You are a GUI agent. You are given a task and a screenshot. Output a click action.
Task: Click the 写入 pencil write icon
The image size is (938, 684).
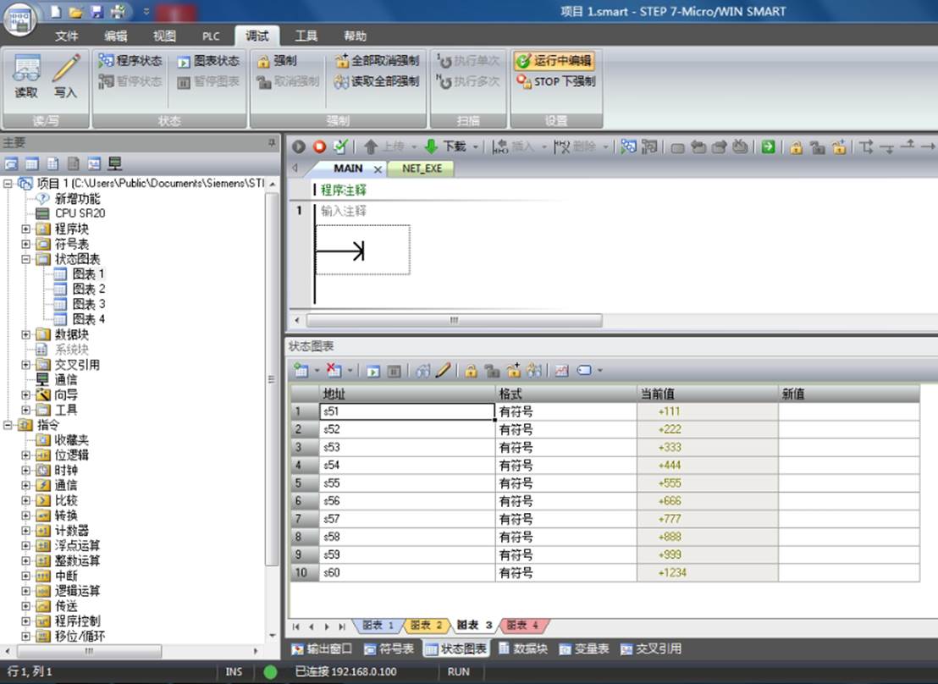(65, 75)
